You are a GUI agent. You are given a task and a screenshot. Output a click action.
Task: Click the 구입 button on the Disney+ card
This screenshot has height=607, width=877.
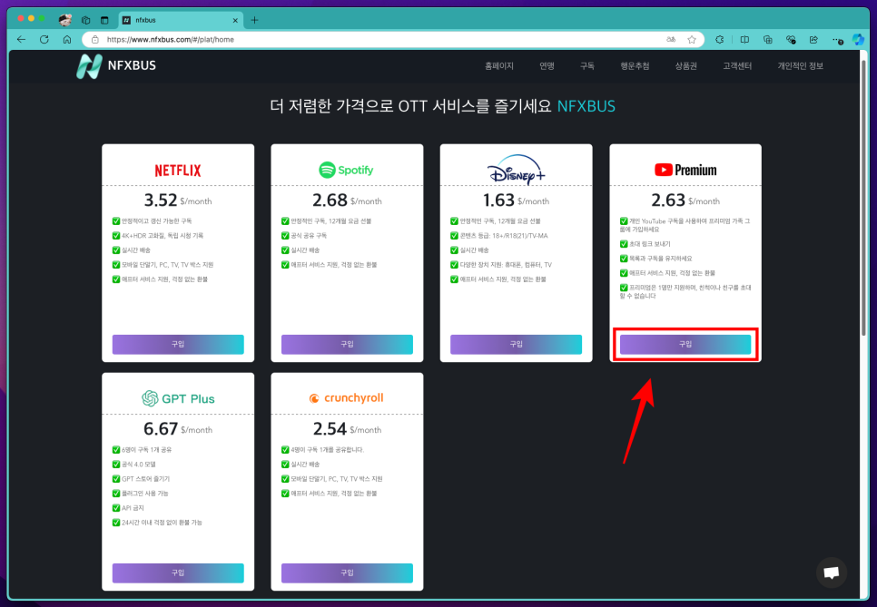(516, 344)
